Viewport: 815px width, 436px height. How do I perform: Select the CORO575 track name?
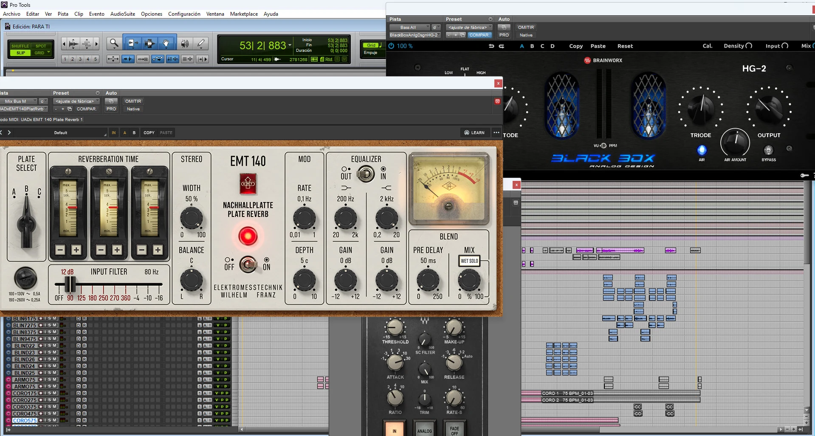click(25, 420)
